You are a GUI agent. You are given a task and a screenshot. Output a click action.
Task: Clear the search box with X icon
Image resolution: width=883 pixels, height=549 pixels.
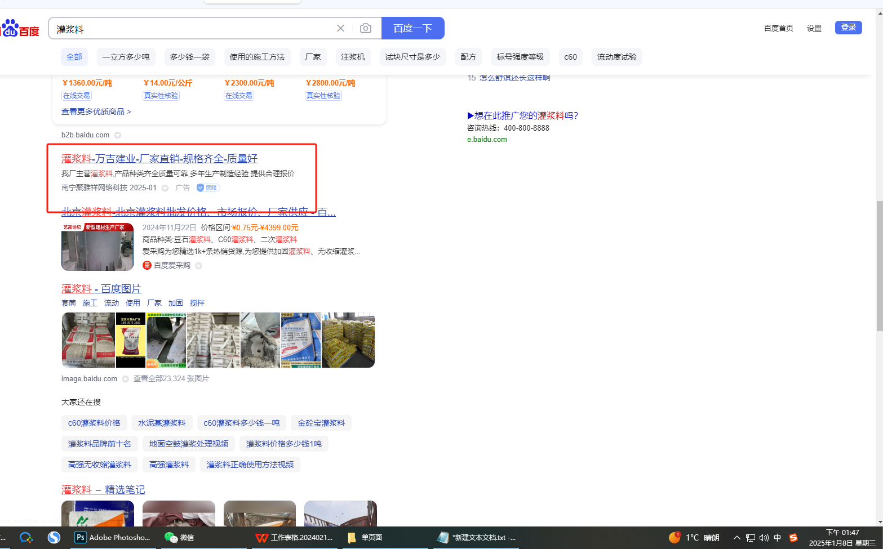click(340, 28)
